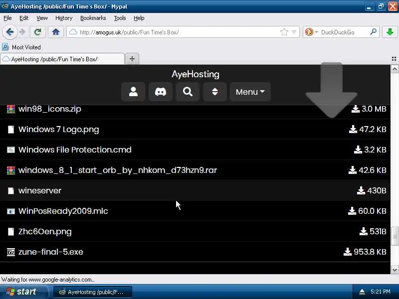Show the tab groups grid icon
The width and height of the screenshot is (399, 299).
tap(394, 59)
